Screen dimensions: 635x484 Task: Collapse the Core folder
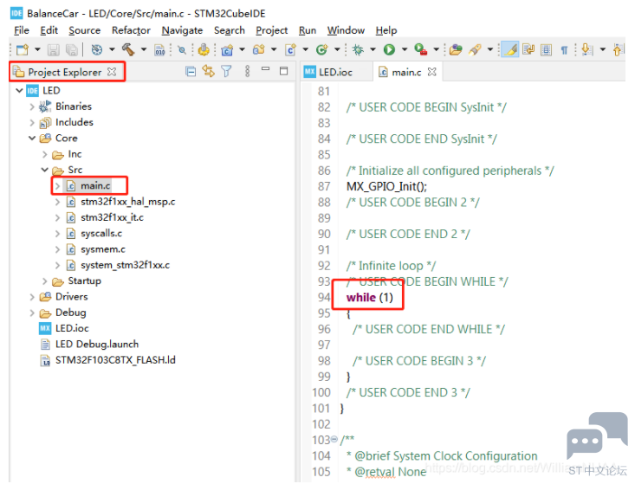(x=32, y=138)
